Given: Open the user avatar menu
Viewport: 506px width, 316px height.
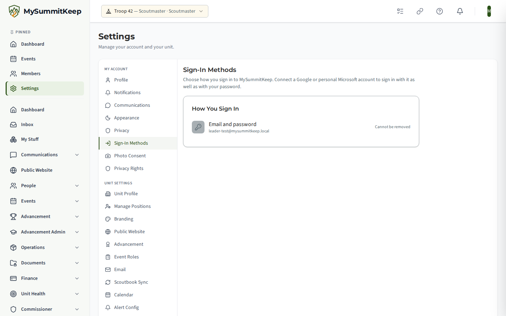Looking at the screenshot, I should click(x=489, y=11).
